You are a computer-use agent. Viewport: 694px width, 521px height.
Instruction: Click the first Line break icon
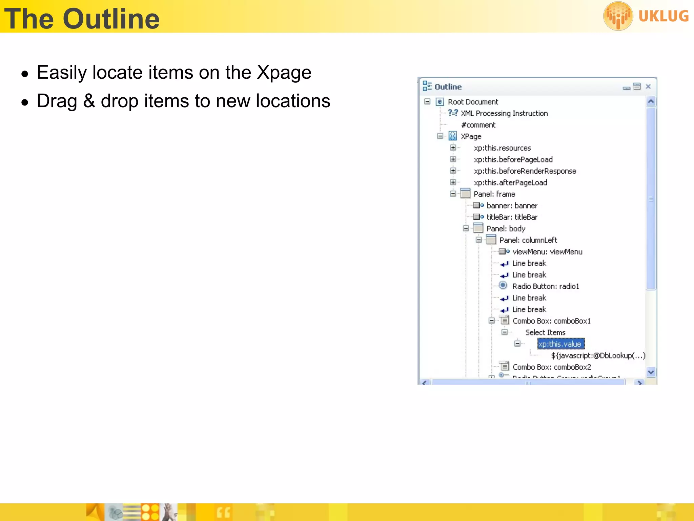tap(504, 264)
